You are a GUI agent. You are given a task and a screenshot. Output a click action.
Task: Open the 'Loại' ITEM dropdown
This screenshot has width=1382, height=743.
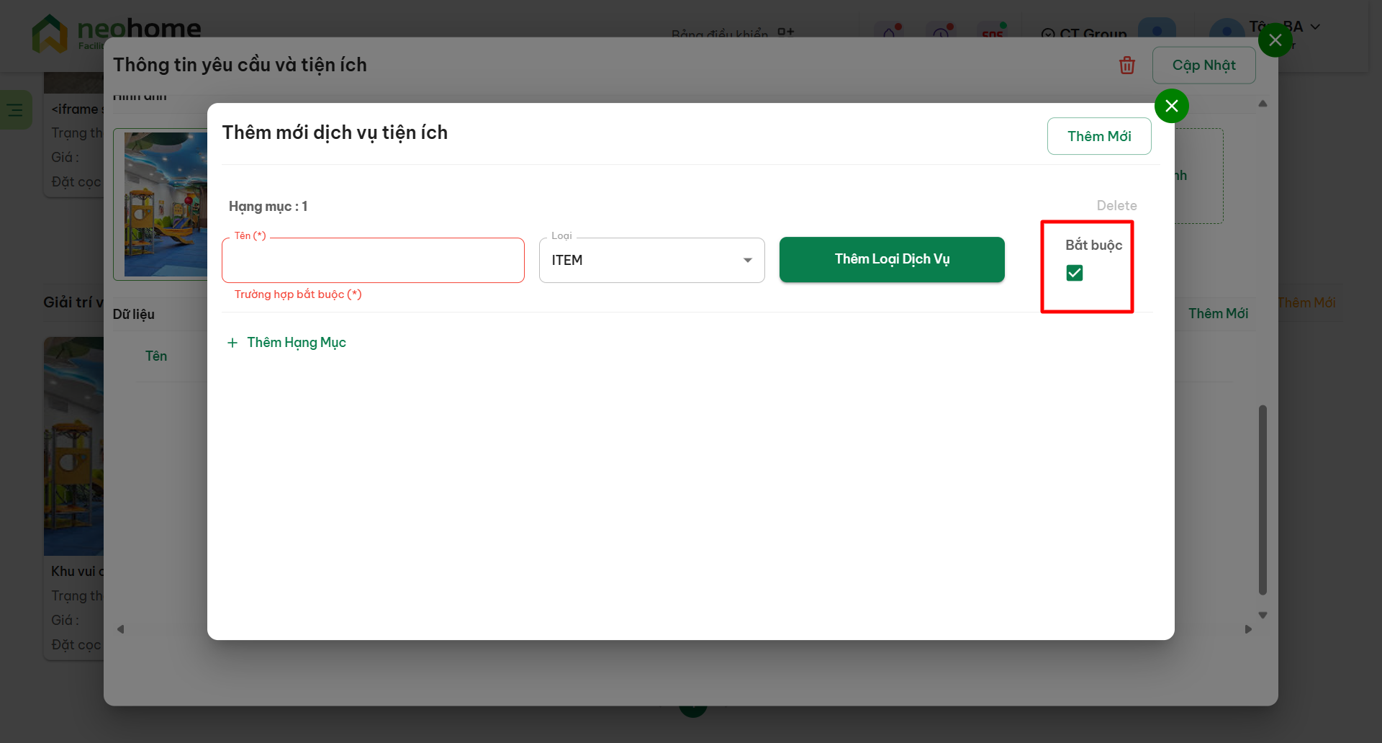[x=651, y=261]
